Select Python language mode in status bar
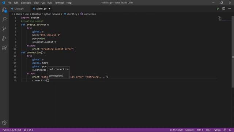Viewport: 234px width, 132px height. tap(217, 130)
